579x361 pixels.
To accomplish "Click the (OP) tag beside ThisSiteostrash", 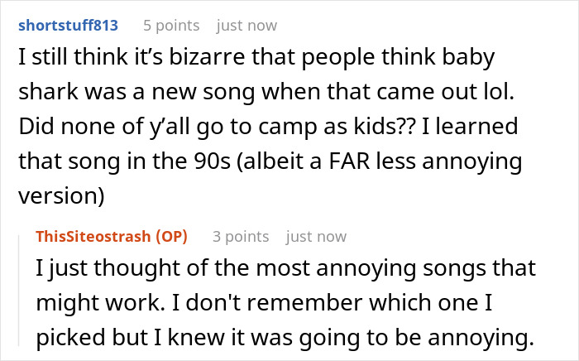I will 172,237.
